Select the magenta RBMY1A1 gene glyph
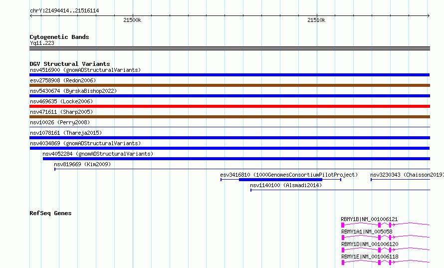This screenshot has width=444, height=268. (x=386, y=238)
